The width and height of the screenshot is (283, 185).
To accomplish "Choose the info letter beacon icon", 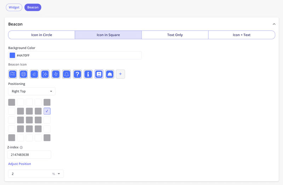I will pos(88,74).
